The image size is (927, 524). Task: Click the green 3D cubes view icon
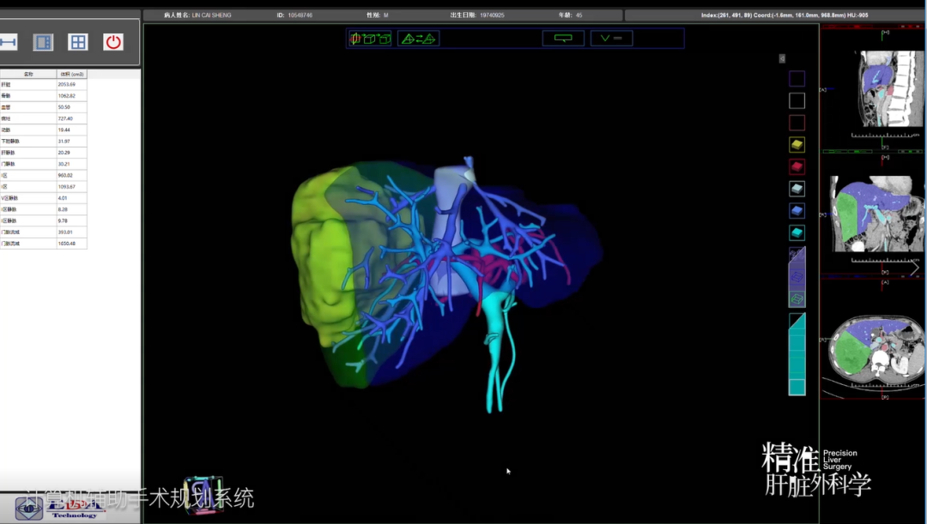coord(370,39)
